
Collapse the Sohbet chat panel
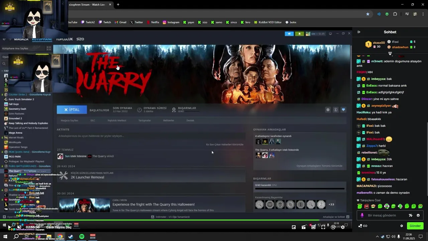tap(359, 32)
